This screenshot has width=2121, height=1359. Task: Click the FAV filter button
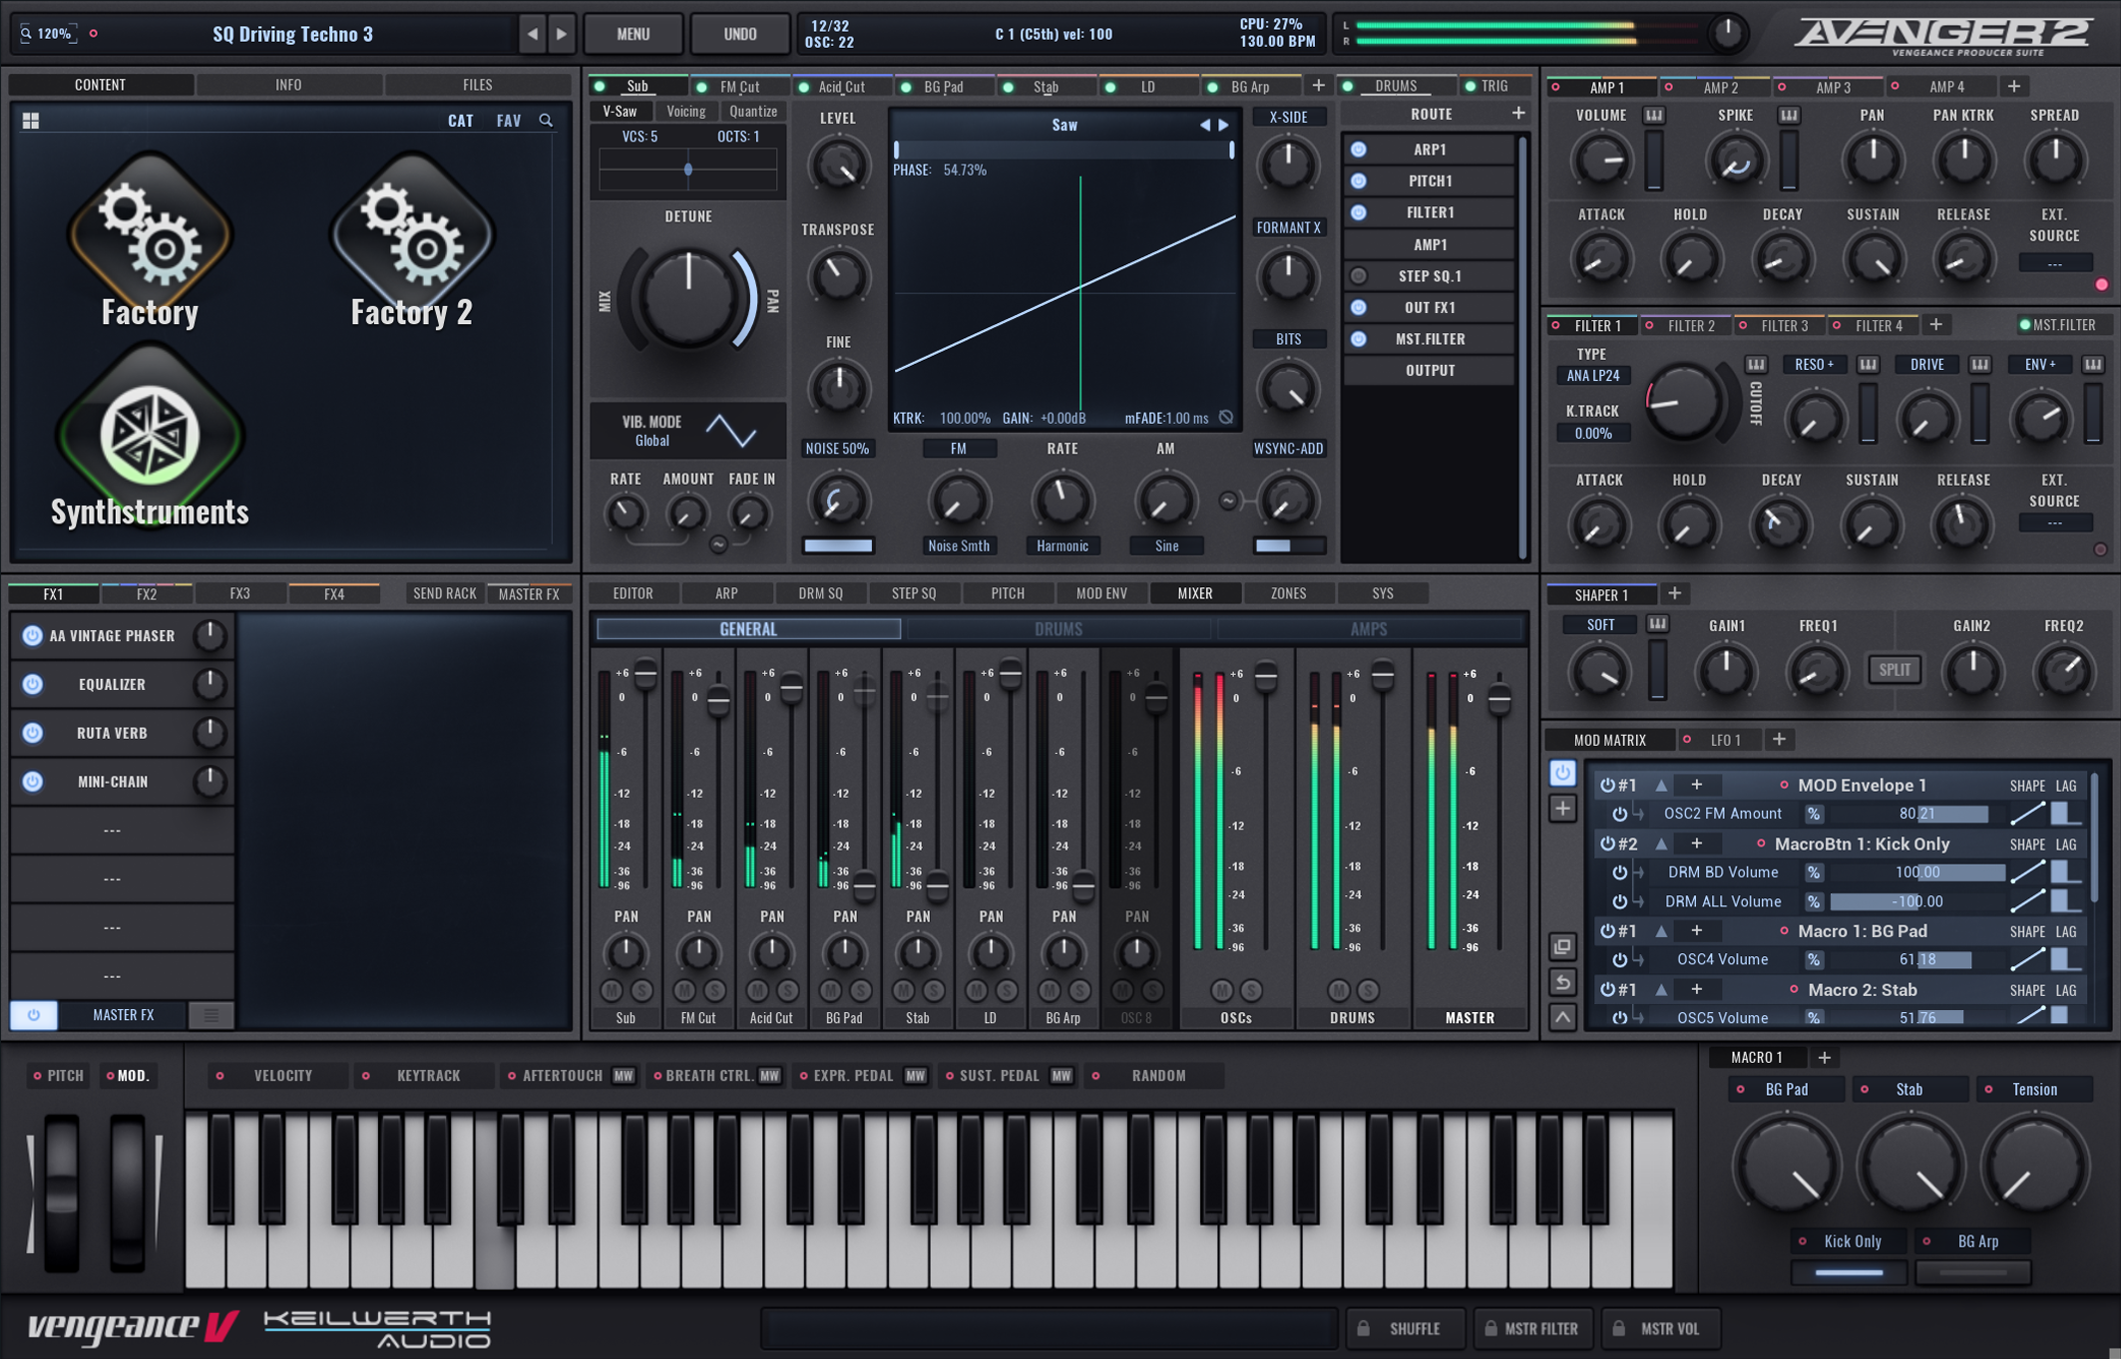coord(509,121)
